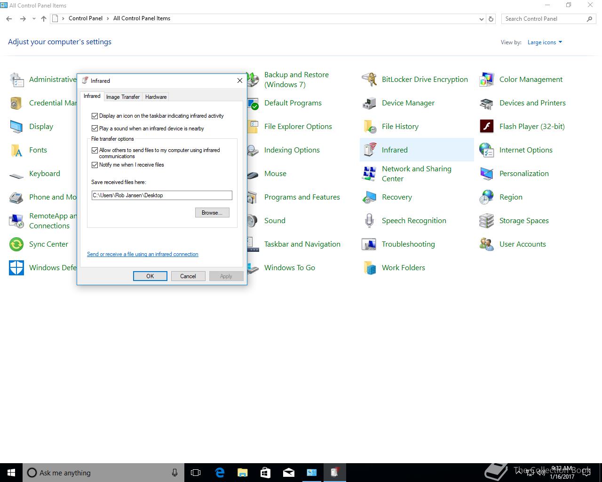
Task: Go up one level with up arrow
Action: click(x=44, y=19)
